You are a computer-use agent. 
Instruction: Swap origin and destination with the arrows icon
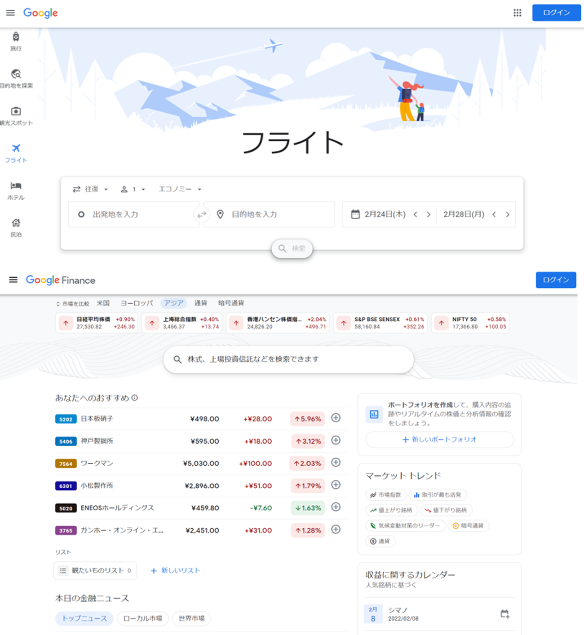202,215
